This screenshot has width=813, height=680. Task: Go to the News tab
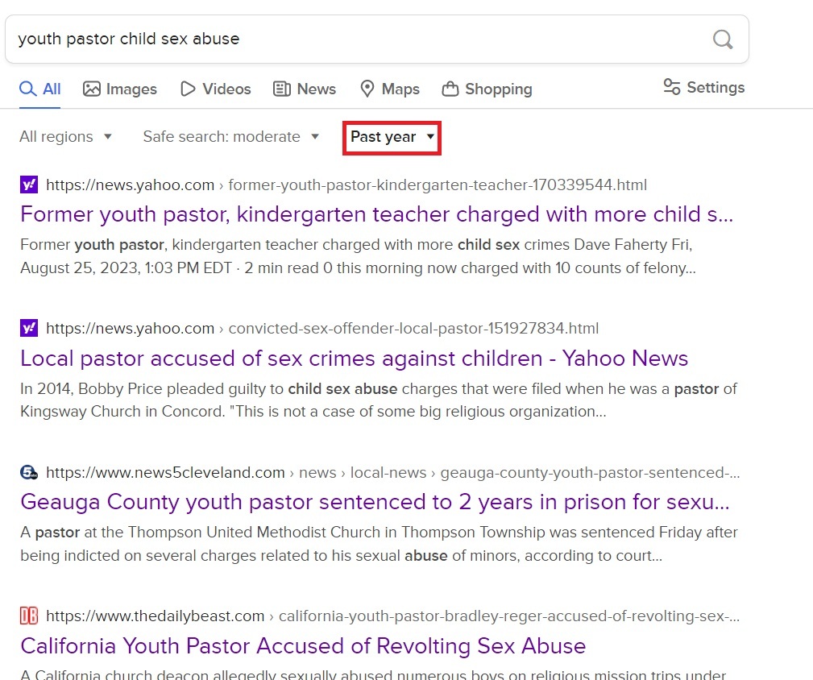pos(305,89)
